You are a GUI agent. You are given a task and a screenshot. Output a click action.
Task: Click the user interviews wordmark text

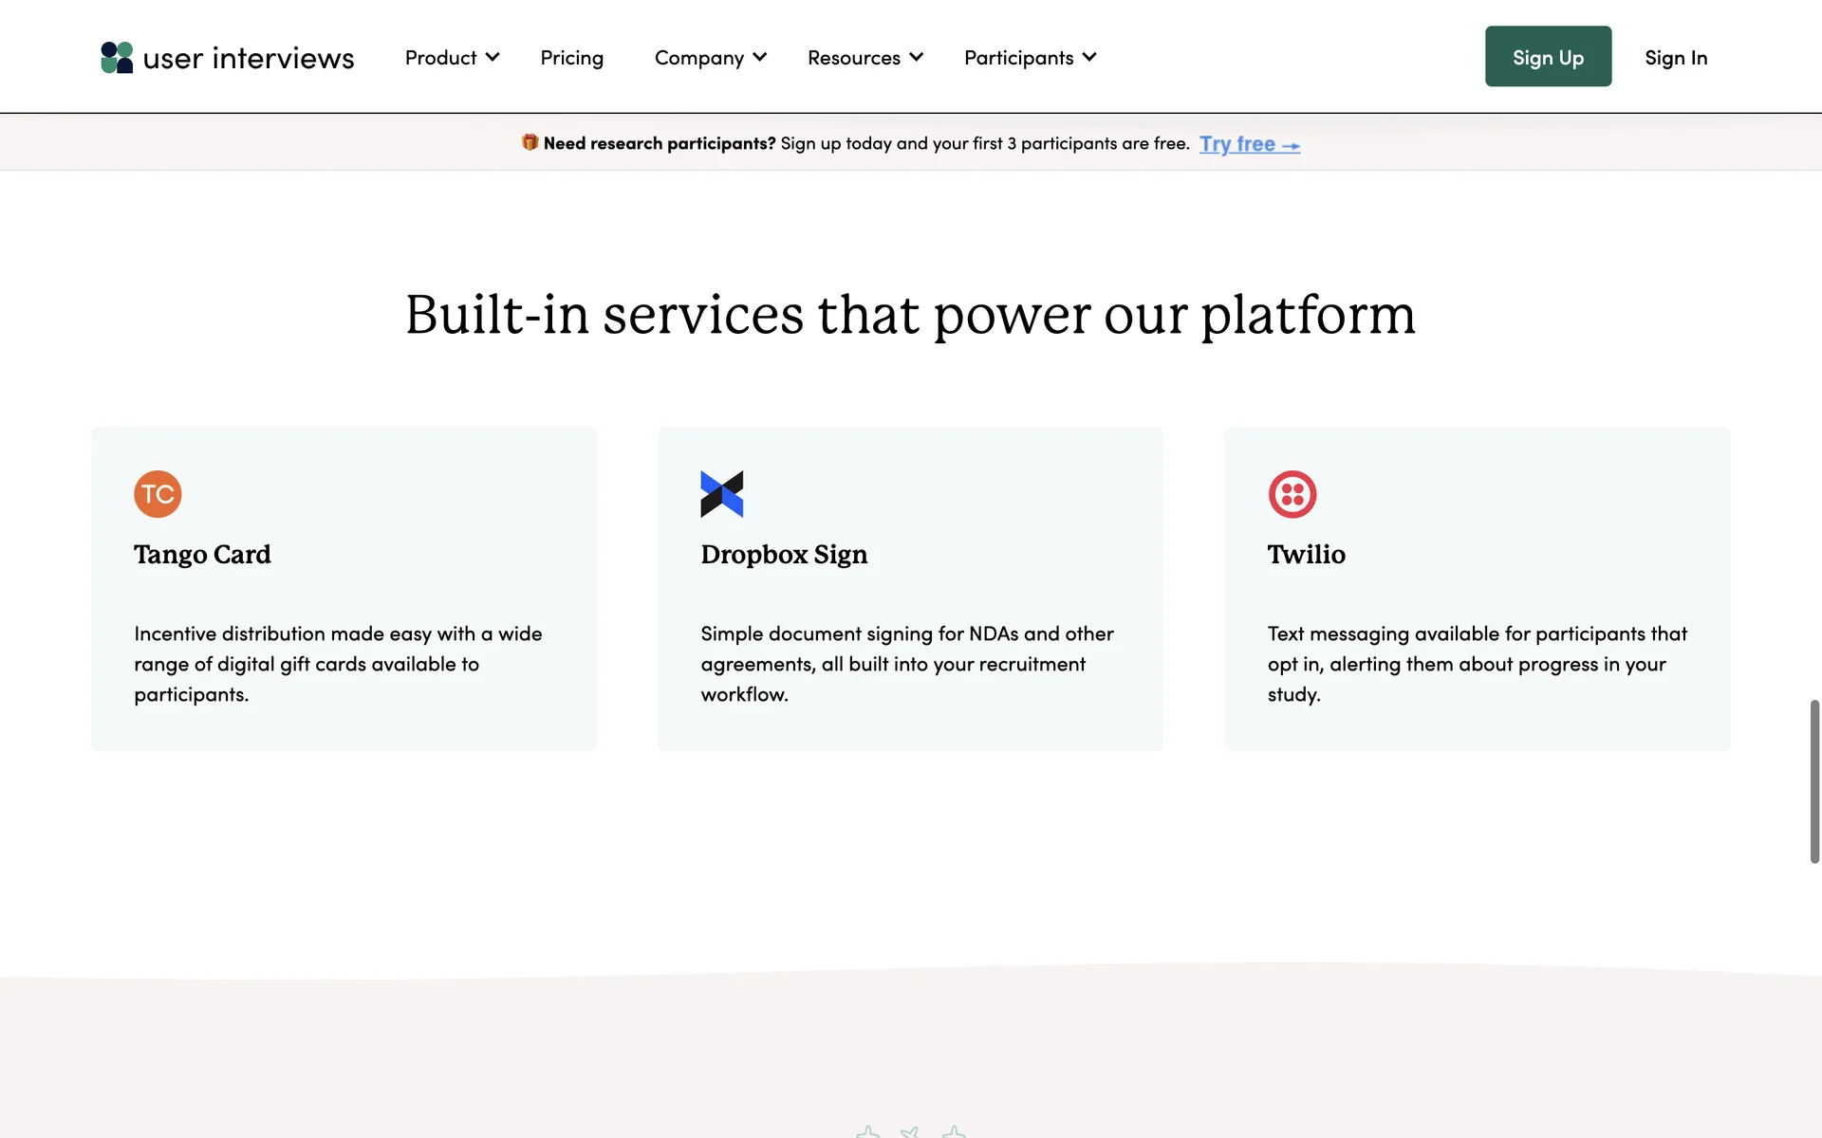(249, 59)
